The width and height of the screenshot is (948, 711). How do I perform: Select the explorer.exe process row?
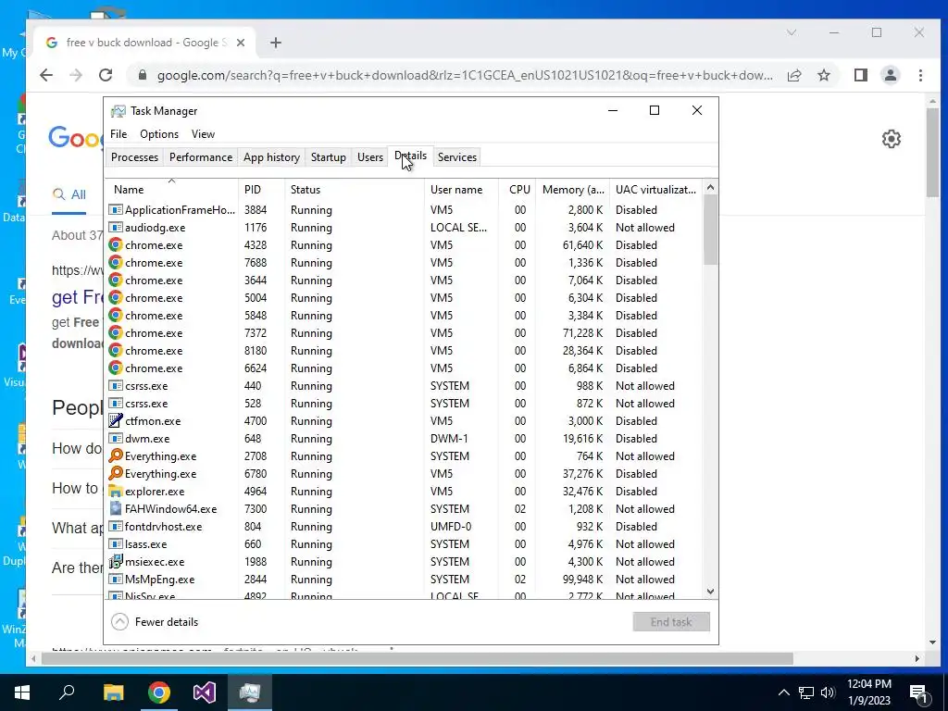[x=405, y=492]
